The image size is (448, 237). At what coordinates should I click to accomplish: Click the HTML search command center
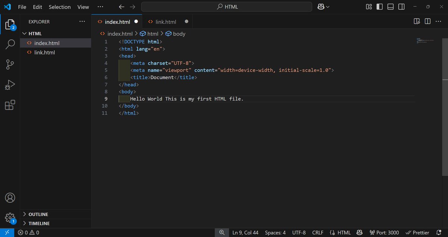(x=227, y=7)
